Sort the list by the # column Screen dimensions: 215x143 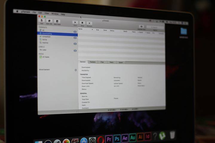point(92,29)
